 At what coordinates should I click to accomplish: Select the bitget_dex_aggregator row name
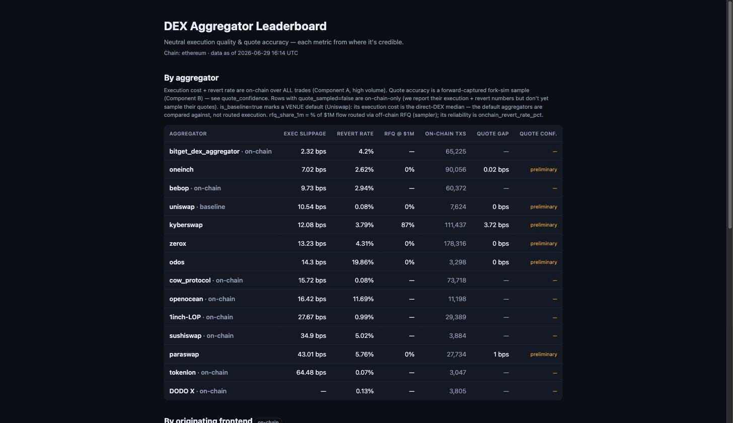click(x=204, y=152)
